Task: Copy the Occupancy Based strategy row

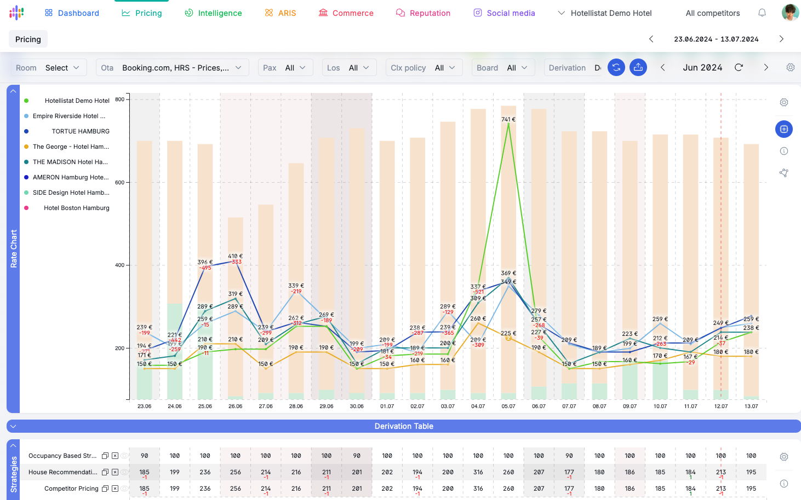Action: point(105,456)
